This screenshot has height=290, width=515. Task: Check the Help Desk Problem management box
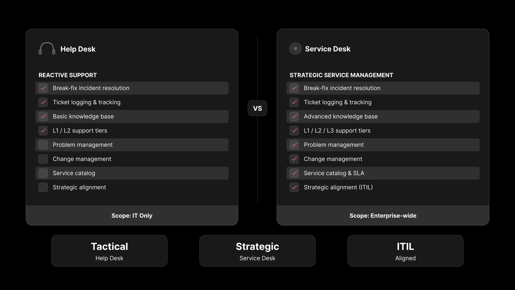[x=43, y=145]
